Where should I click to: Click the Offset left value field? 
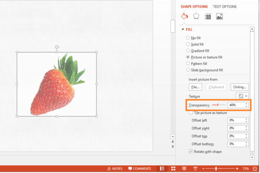(236, 120)
